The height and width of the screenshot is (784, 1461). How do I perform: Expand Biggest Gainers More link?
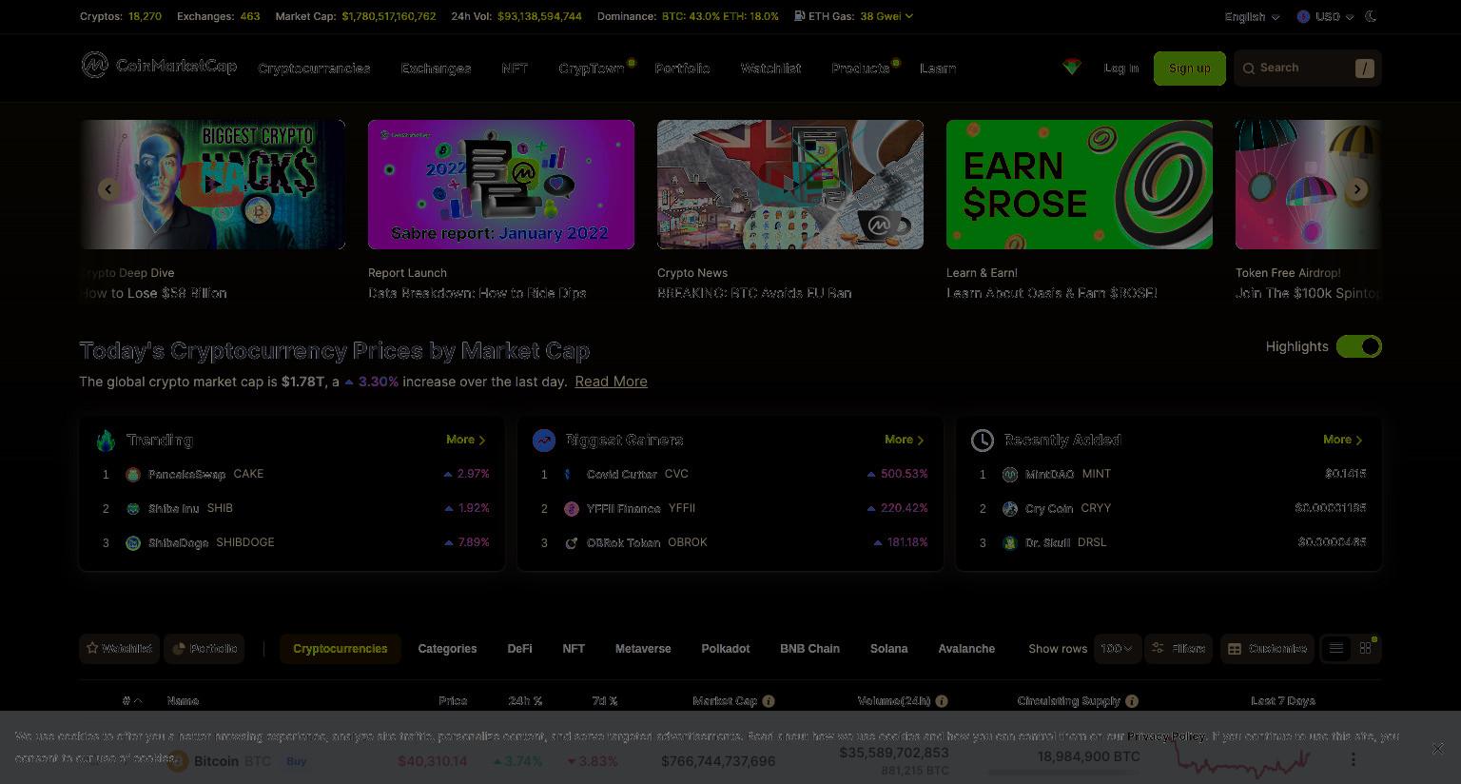[905, 440]
